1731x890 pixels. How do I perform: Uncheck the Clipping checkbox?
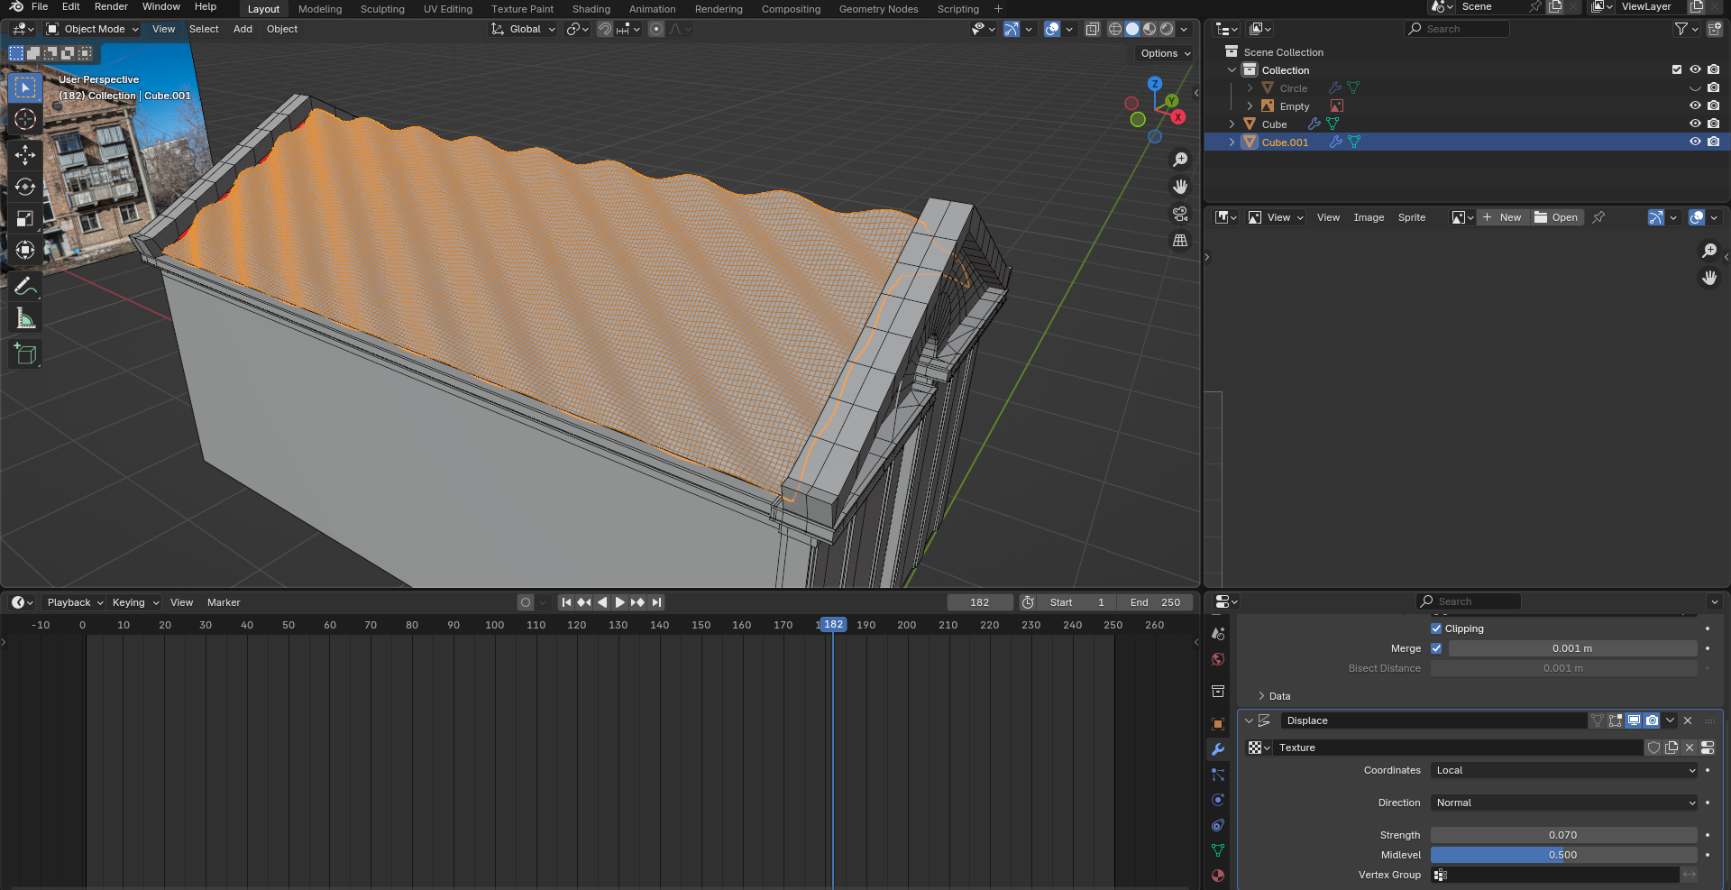[x=1436, y=629]
